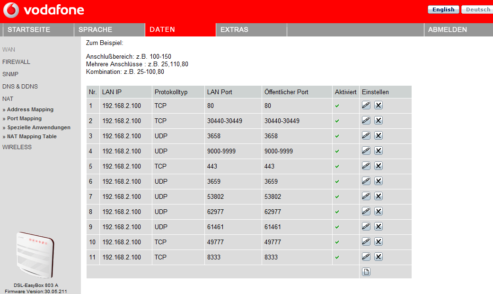The width and height of the screenshot is (493, 294).
Task: Delete port mapping rule 2 for 30440-30449
Action: coord(379,120)
